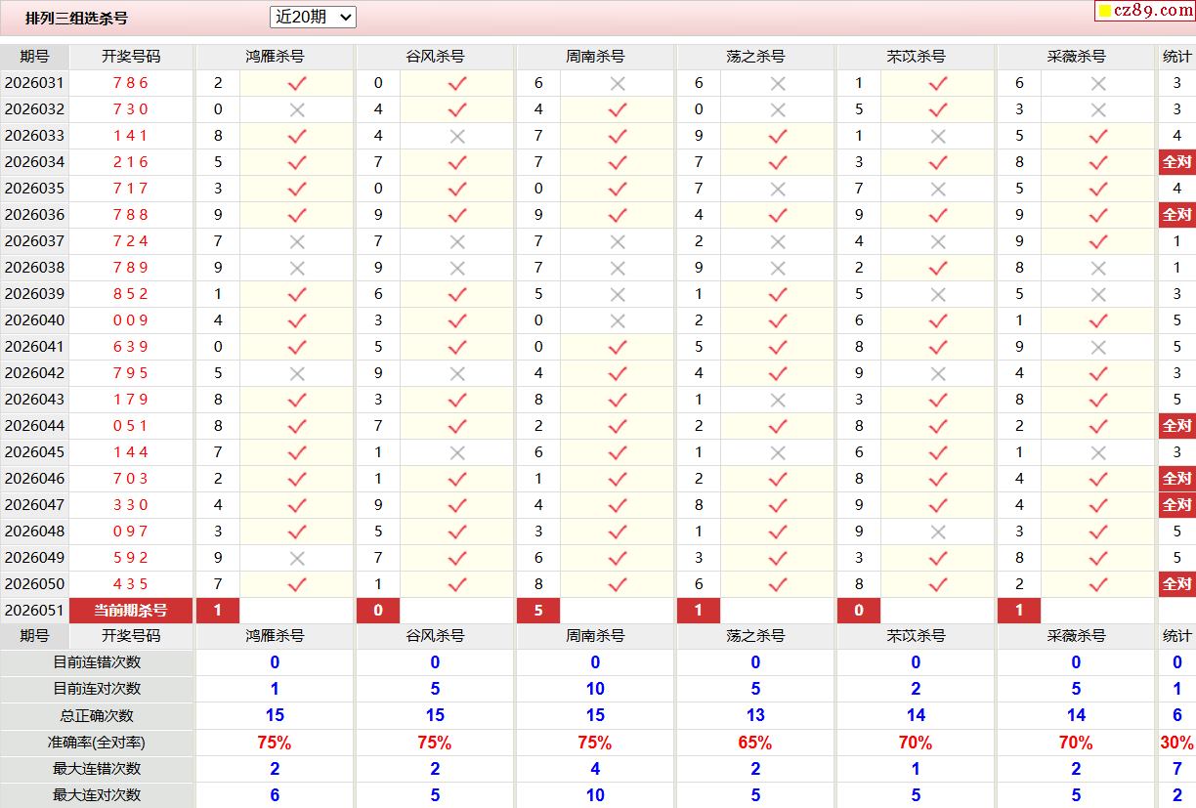The image size is (1196, 808).
Task: Select the top 鸿雁杀号 column header
Action: [x=275, y=57]
